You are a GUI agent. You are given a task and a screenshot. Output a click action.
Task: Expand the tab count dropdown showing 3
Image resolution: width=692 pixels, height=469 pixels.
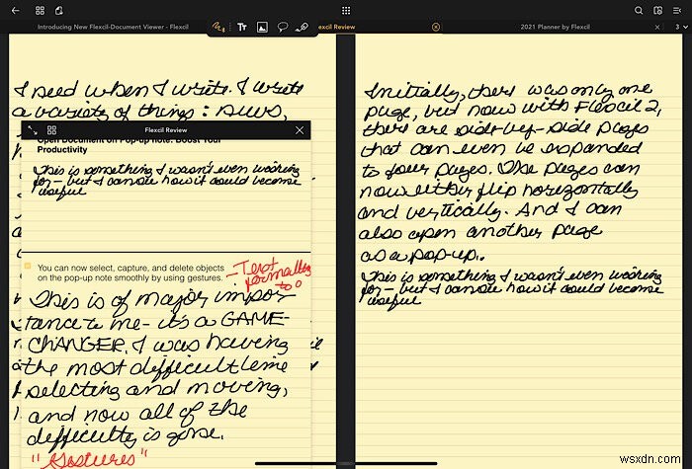tap(681, 27)
